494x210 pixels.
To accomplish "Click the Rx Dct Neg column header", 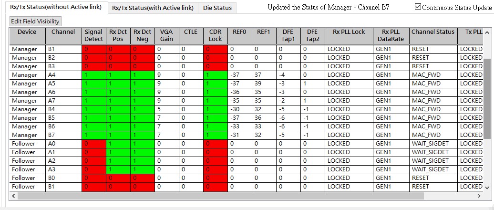I will click(143, 36).
